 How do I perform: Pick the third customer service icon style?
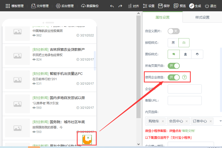click(x=197, y=54)
